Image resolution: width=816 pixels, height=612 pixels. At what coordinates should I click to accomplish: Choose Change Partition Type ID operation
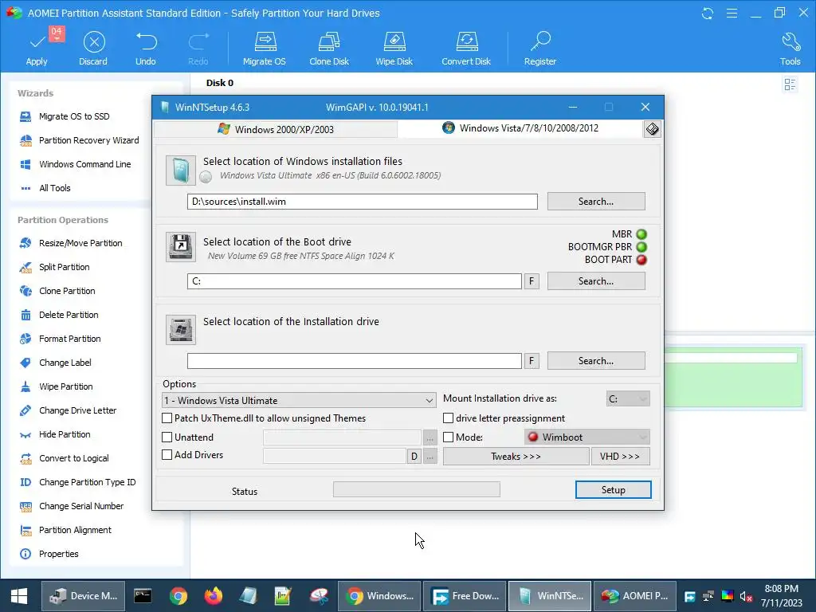(77, 482)
